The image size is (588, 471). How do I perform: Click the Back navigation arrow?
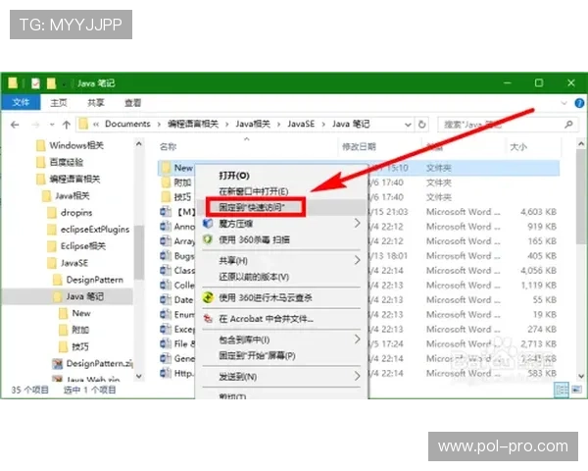15,125
